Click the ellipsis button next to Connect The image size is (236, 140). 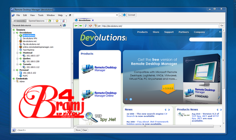click(x=120, y=15)
